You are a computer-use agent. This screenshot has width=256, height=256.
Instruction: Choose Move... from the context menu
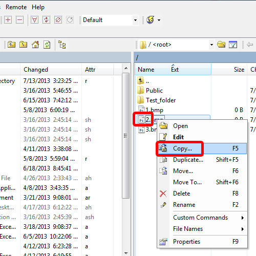(x=202, y=171)
